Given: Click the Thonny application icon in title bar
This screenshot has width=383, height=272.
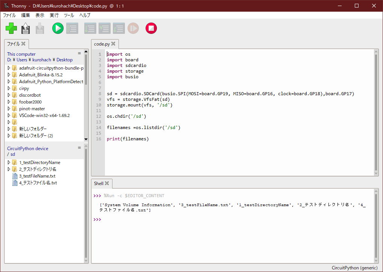Looking at the screenshot, I should pos(6,6).
